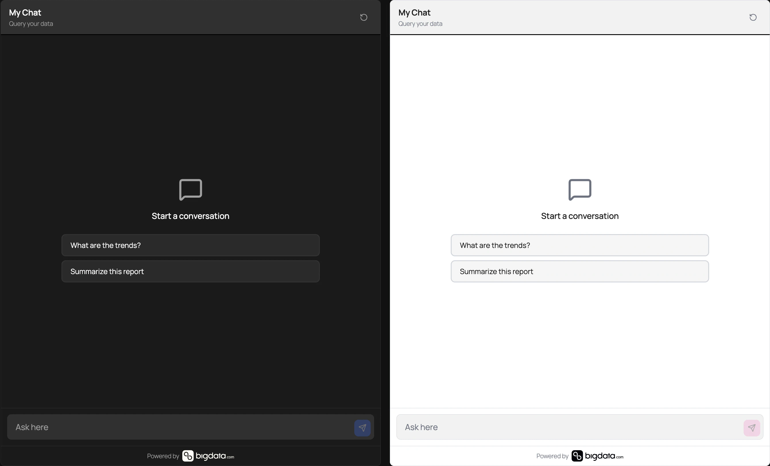Click the refresh icon in the light chat header
Image resolution: width=770 pixels, height=466 pixels.
pyautogui.click(x=752, y=17)
